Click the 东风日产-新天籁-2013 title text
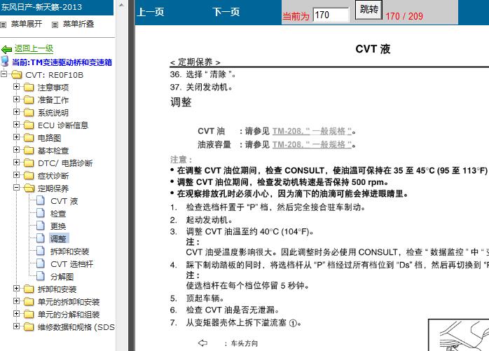Screen dimensions: 489x351 41,7
